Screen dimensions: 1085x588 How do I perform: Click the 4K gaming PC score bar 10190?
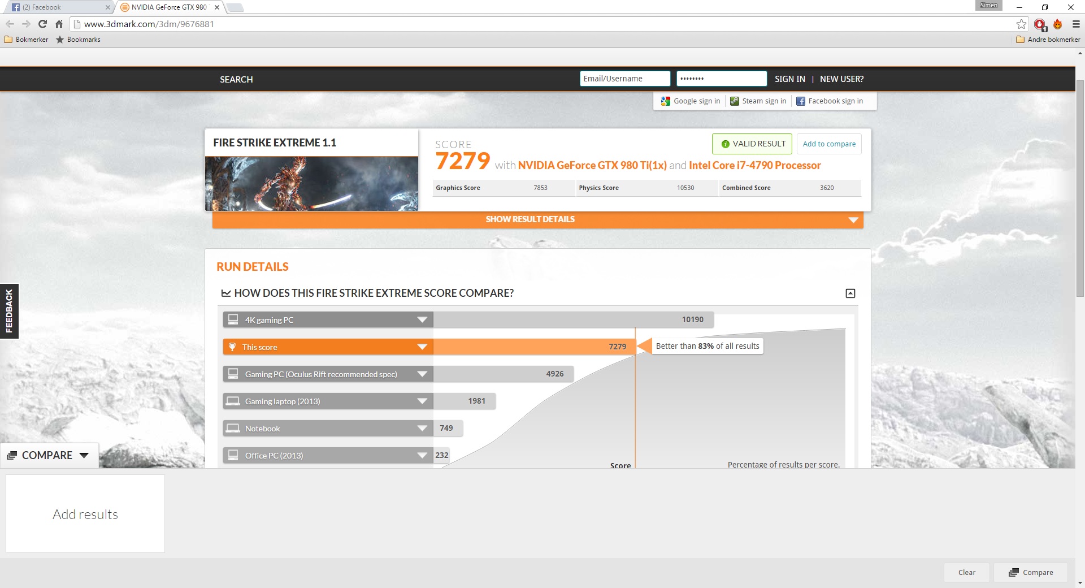pos(574,319)
